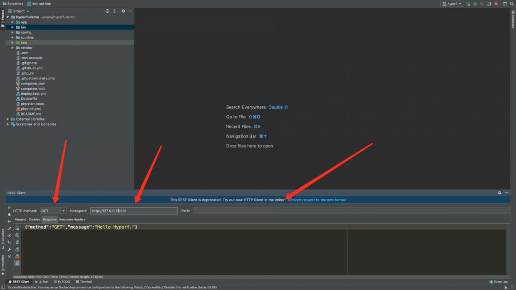Expand the vendor folder in tree

tap(12, 48)
